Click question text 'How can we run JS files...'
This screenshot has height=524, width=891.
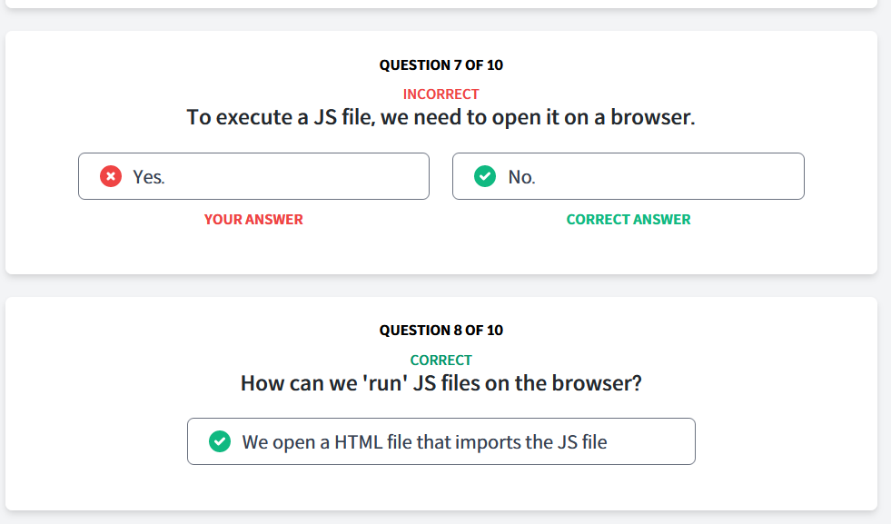coord(441,383)
